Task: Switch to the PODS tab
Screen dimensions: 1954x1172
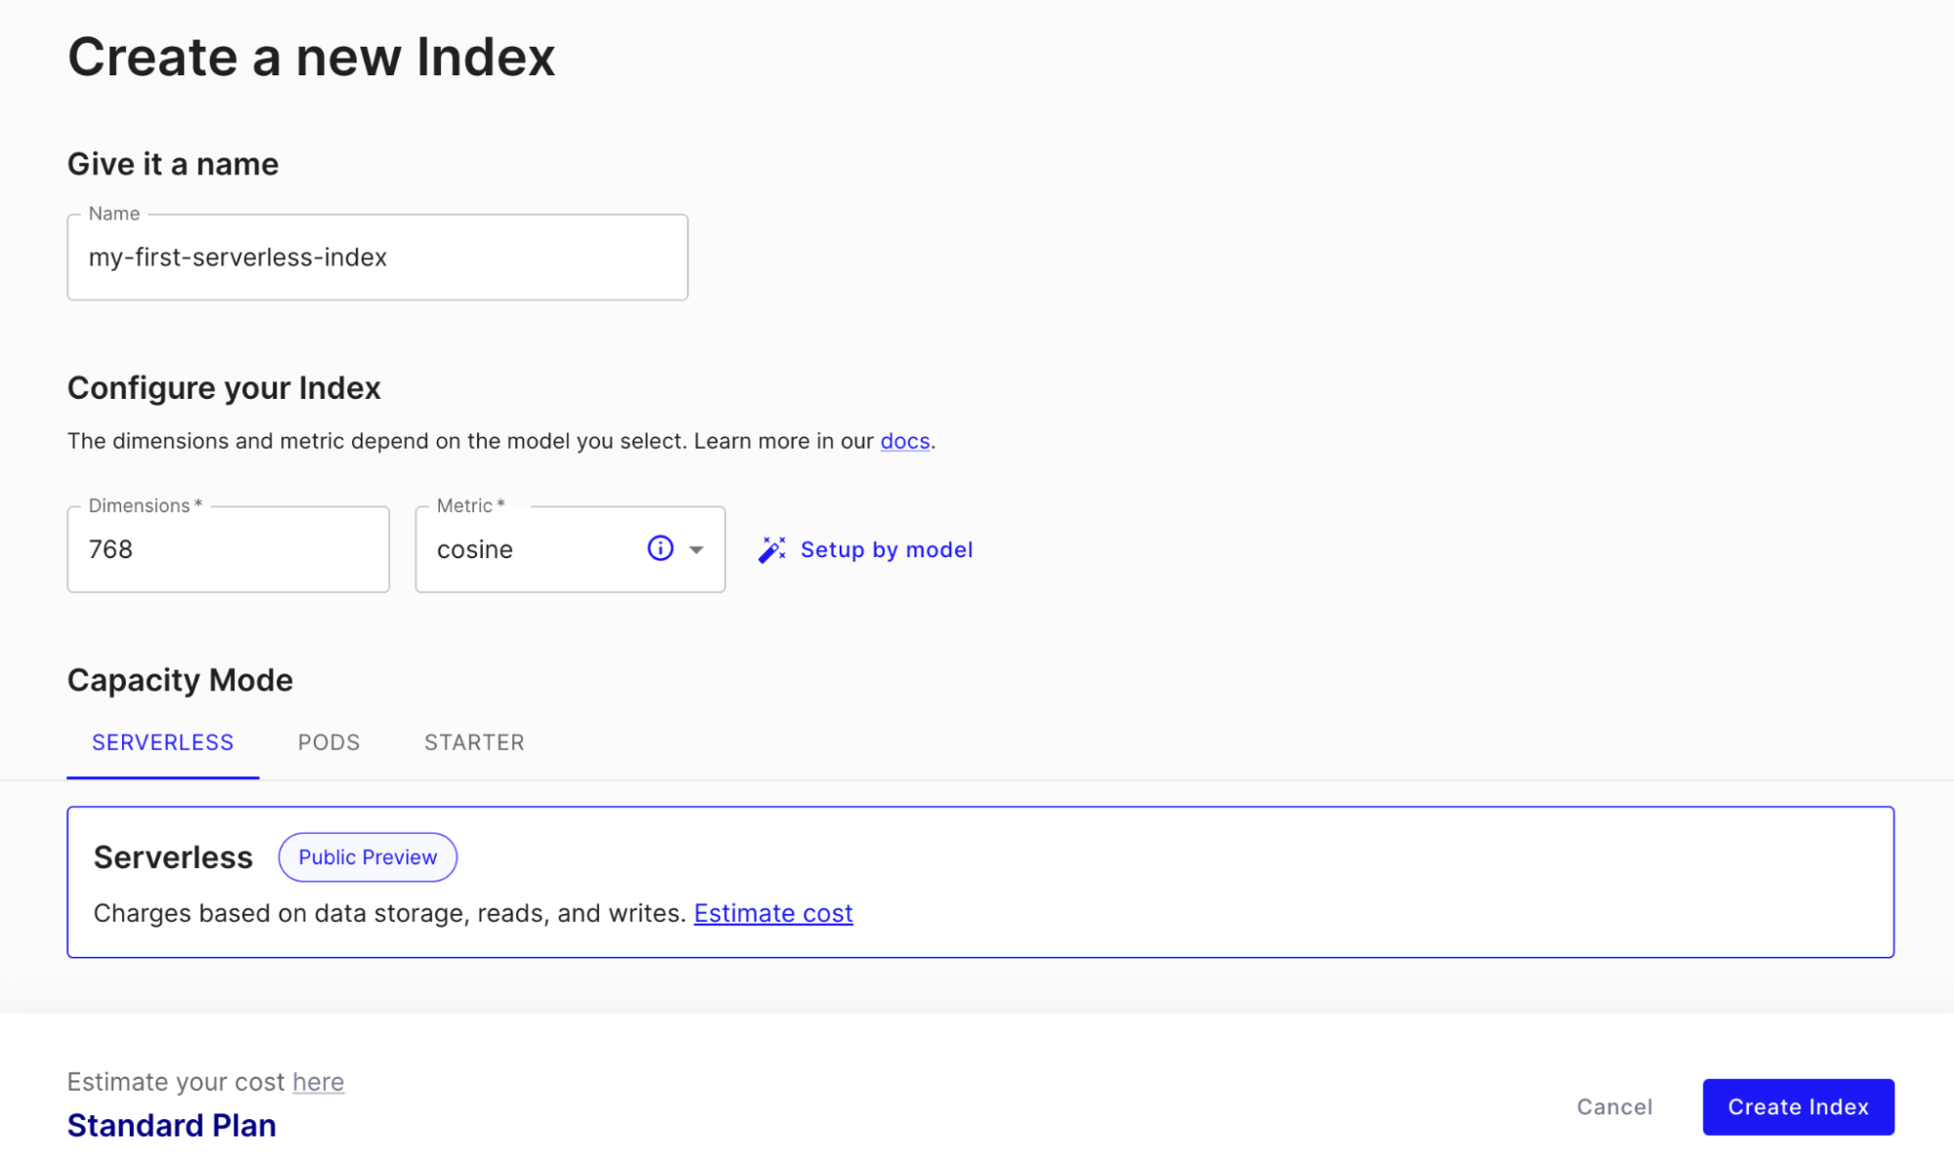Action: click(328, 743)
